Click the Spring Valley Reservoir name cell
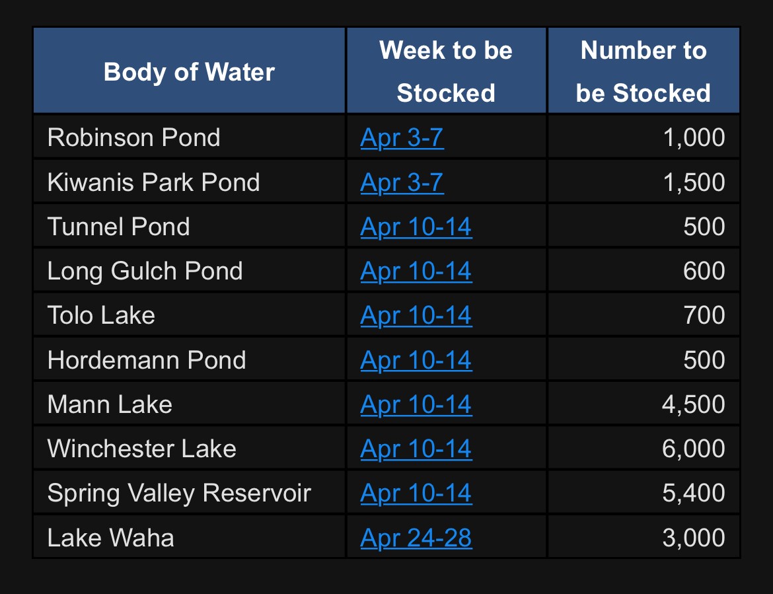The image size is (773, 594). point(190,492)
